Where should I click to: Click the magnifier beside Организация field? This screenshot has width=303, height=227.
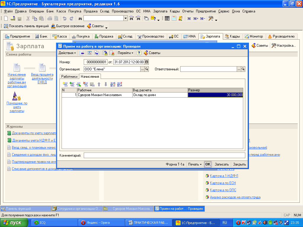point(147,69)
